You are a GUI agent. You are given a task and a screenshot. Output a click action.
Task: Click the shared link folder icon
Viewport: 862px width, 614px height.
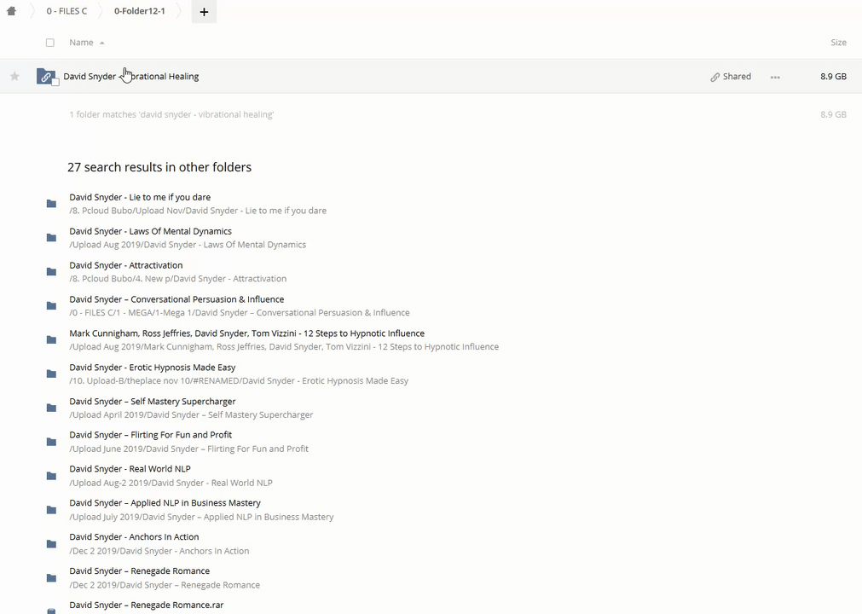tap(45, 76)
